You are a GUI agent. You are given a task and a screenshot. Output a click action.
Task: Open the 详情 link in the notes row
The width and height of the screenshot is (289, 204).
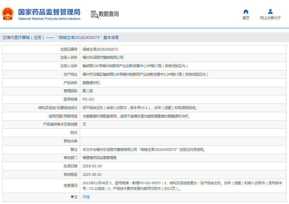pyautogui.click(x=86, y=197)
